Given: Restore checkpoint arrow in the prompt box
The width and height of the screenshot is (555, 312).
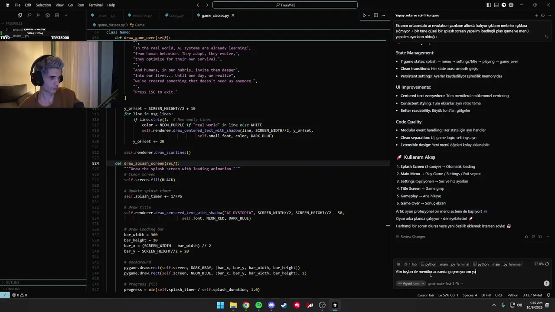Looking at the screenshot, I should click(x=546, y=37).
